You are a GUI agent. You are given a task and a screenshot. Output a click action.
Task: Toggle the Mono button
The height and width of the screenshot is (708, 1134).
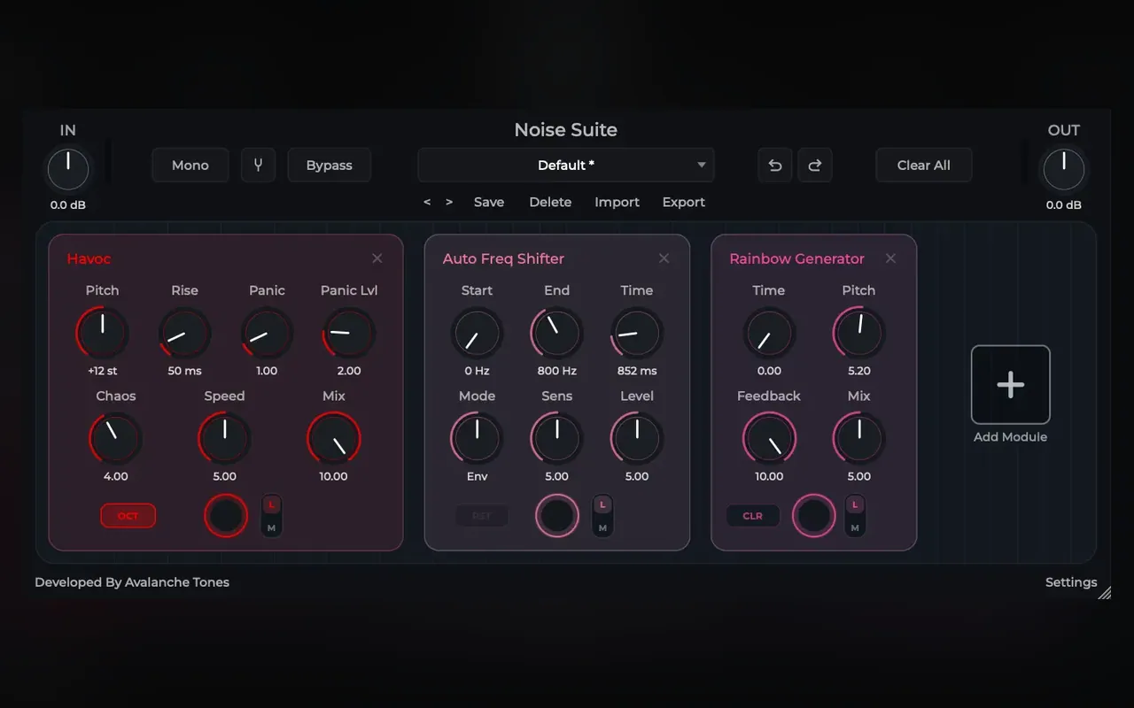tap(190, 165)
